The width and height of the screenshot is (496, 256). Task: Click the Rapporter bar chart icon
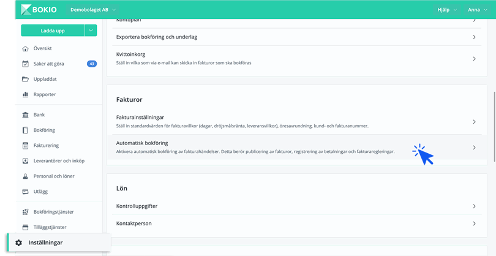pyautogui.click(x=25, y=94)
